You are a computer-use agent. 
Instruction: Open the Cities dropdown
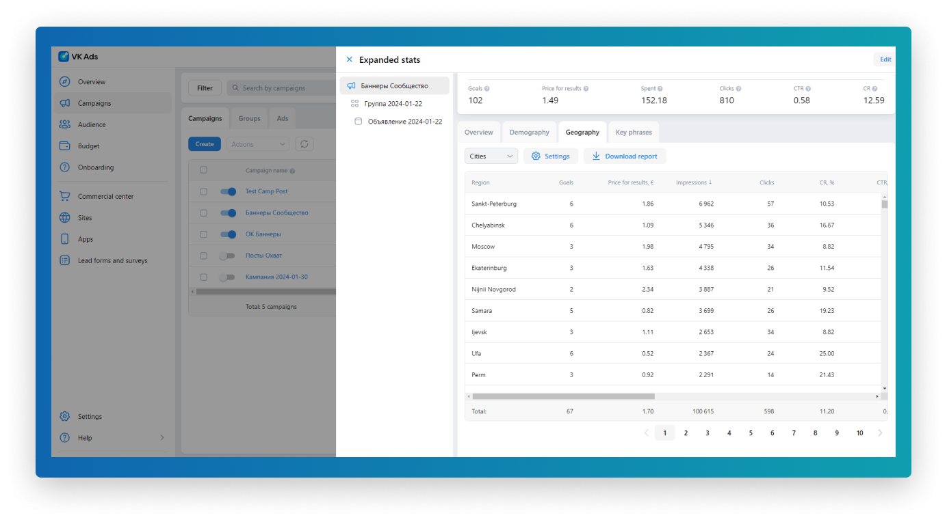tap(491, 156)
